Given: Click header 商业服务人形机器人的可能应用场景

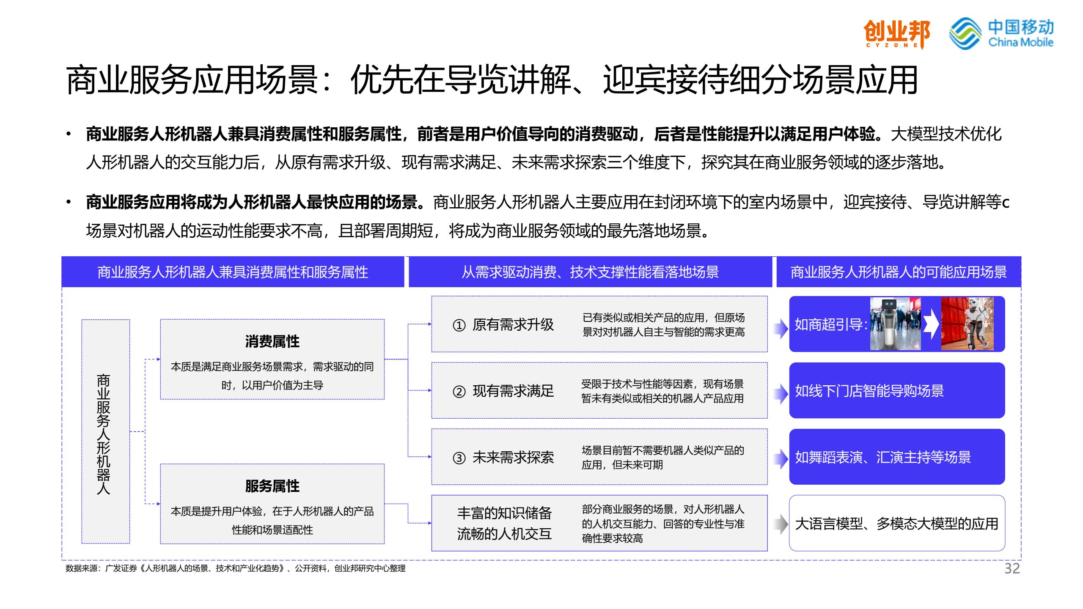Looking at the screenshot, I should coord(899,272).
